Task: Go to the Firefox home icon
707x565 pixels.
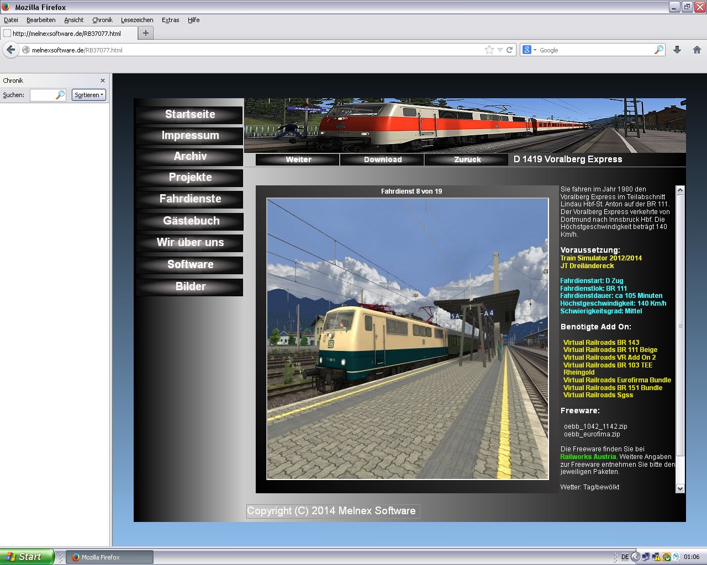Action: point(697,50)
